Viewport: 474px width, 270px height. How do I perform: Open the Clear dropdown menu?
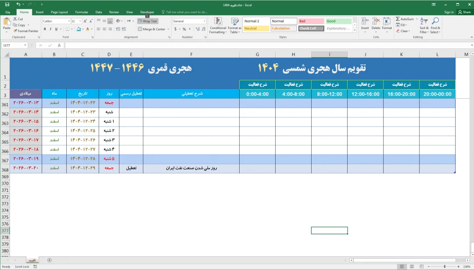coord(403,31)
